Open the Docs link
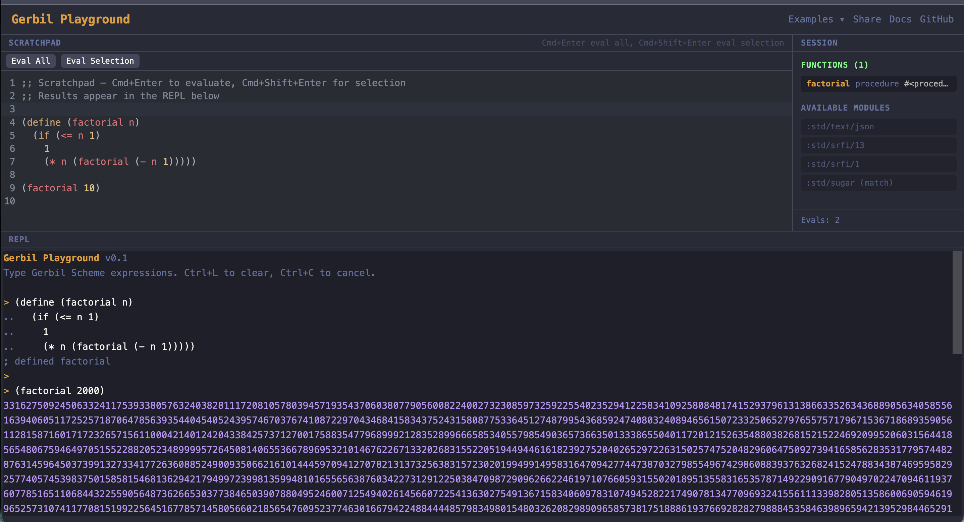 coord(900,19)
